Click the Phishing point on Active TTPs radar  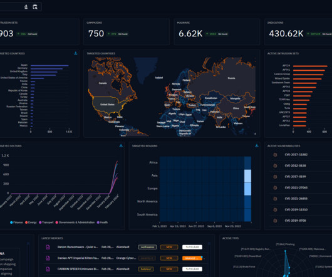coord(285,251)
